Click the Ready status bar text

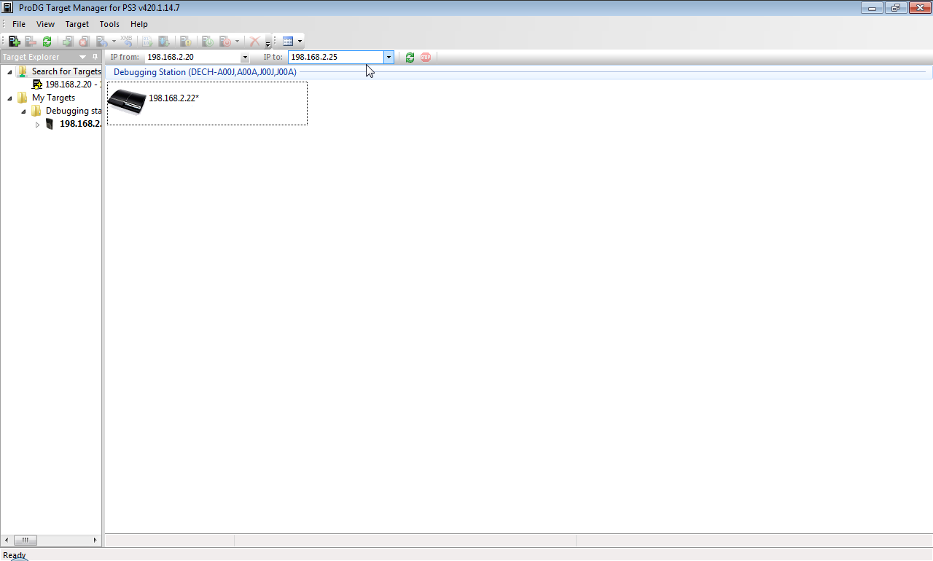14,555
